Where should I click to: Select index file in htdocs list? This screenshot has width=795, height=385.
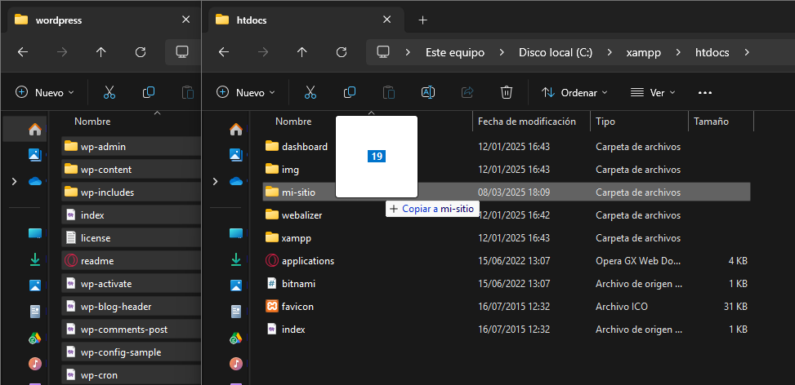coord(507,330)
